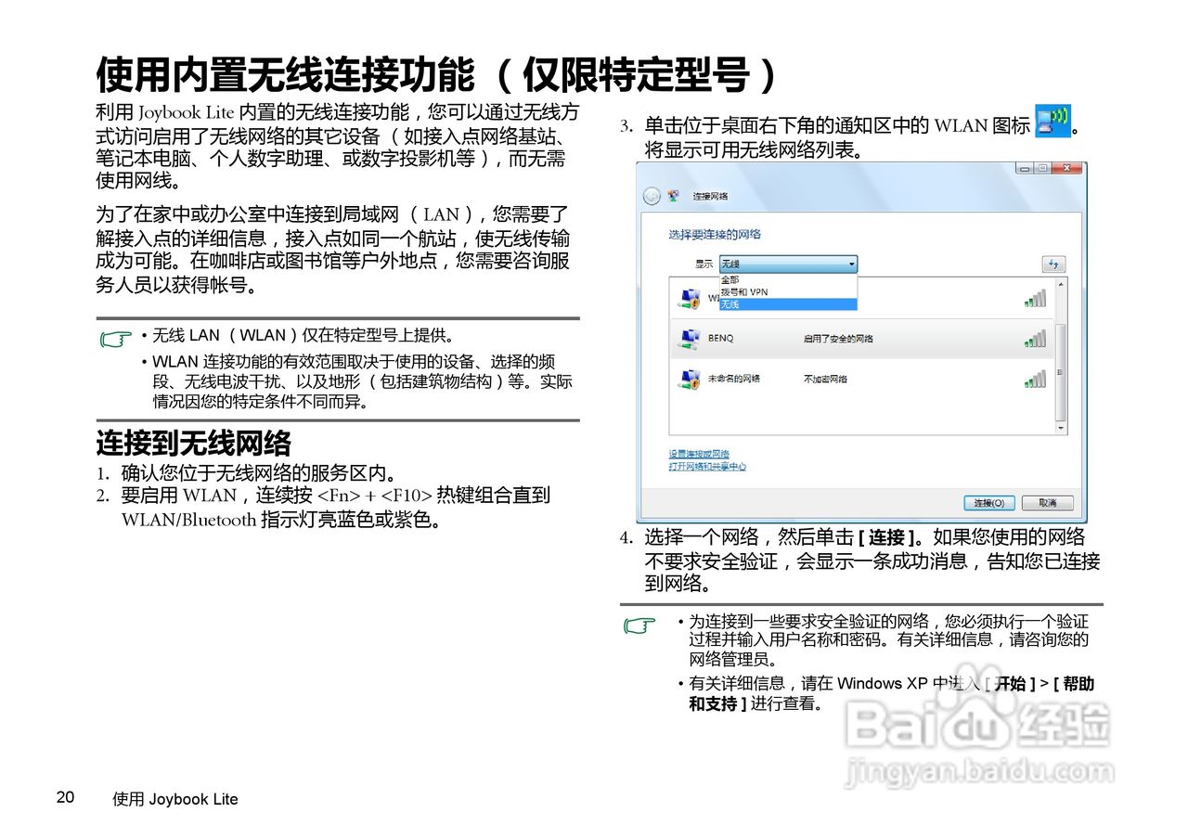Click the 未命名的网络 signal strength bars
Viewport: 1188px width, 838px height.
pyautogui.click(x=1035, y=379)
